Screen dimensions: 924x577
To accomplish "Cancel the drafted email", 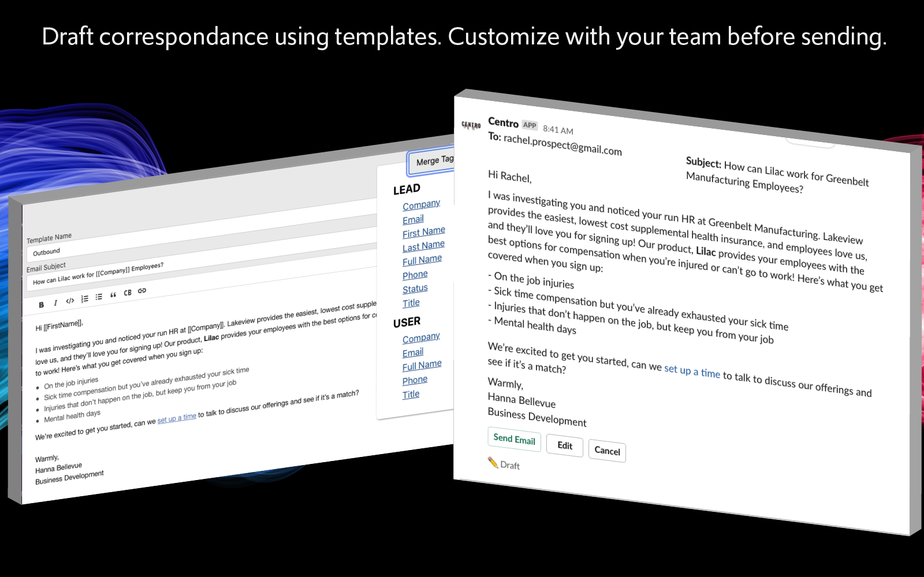I will [x=607, y=451].
